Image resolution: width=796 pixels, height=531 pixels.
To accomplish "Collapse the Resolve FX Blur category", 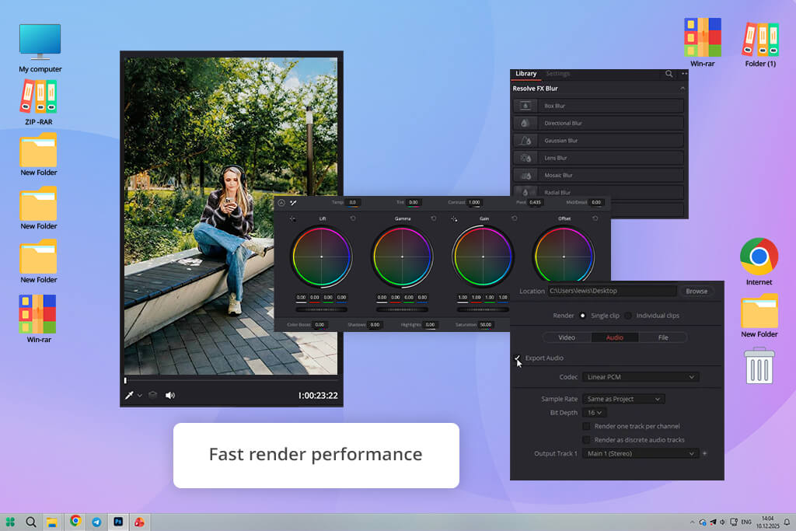I will pyautogui.click(x=683, y=89).
